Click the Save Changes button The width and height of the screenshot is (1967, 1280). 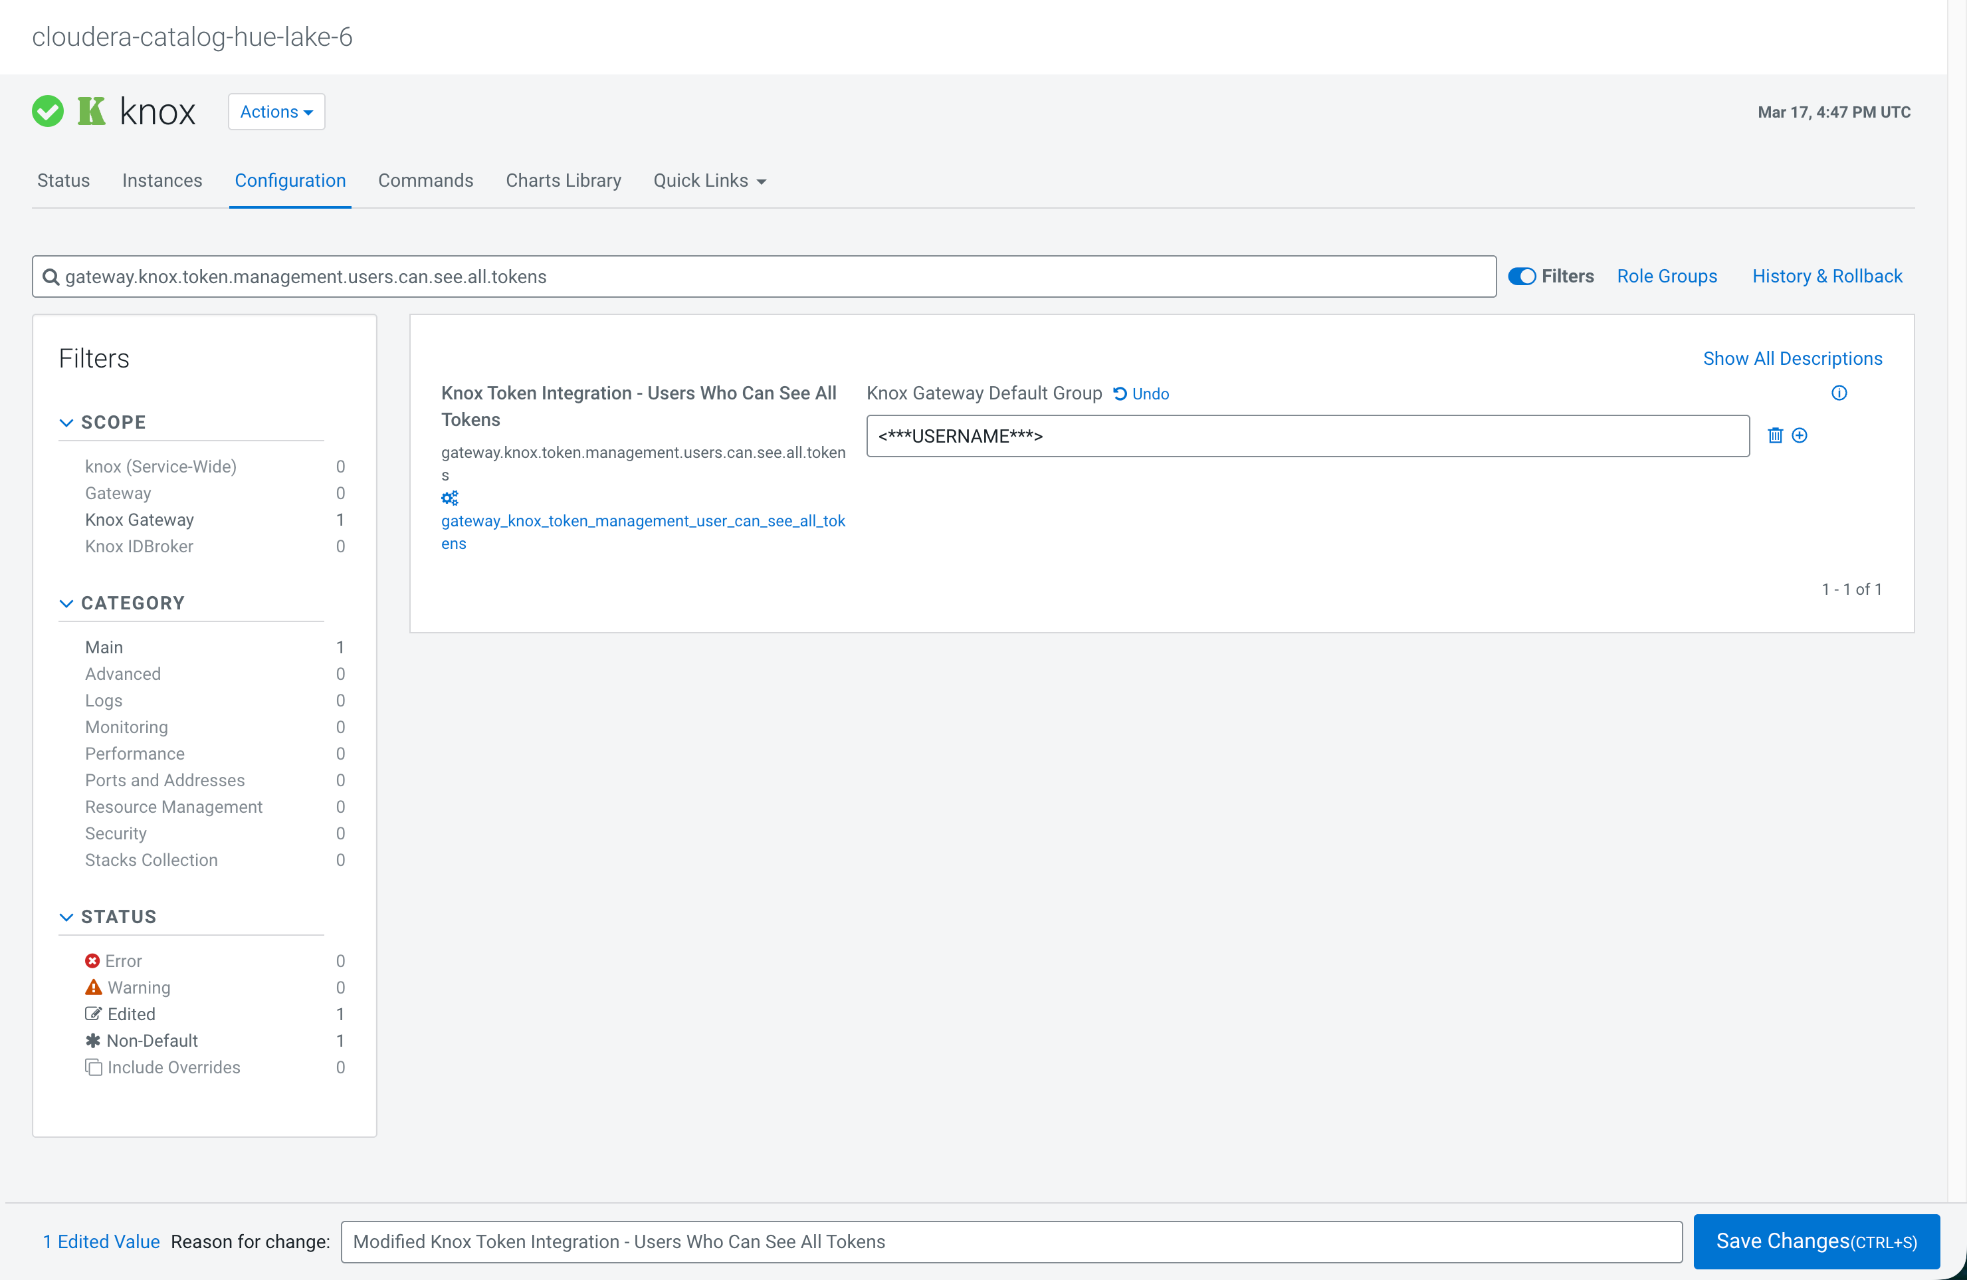1815,1240
